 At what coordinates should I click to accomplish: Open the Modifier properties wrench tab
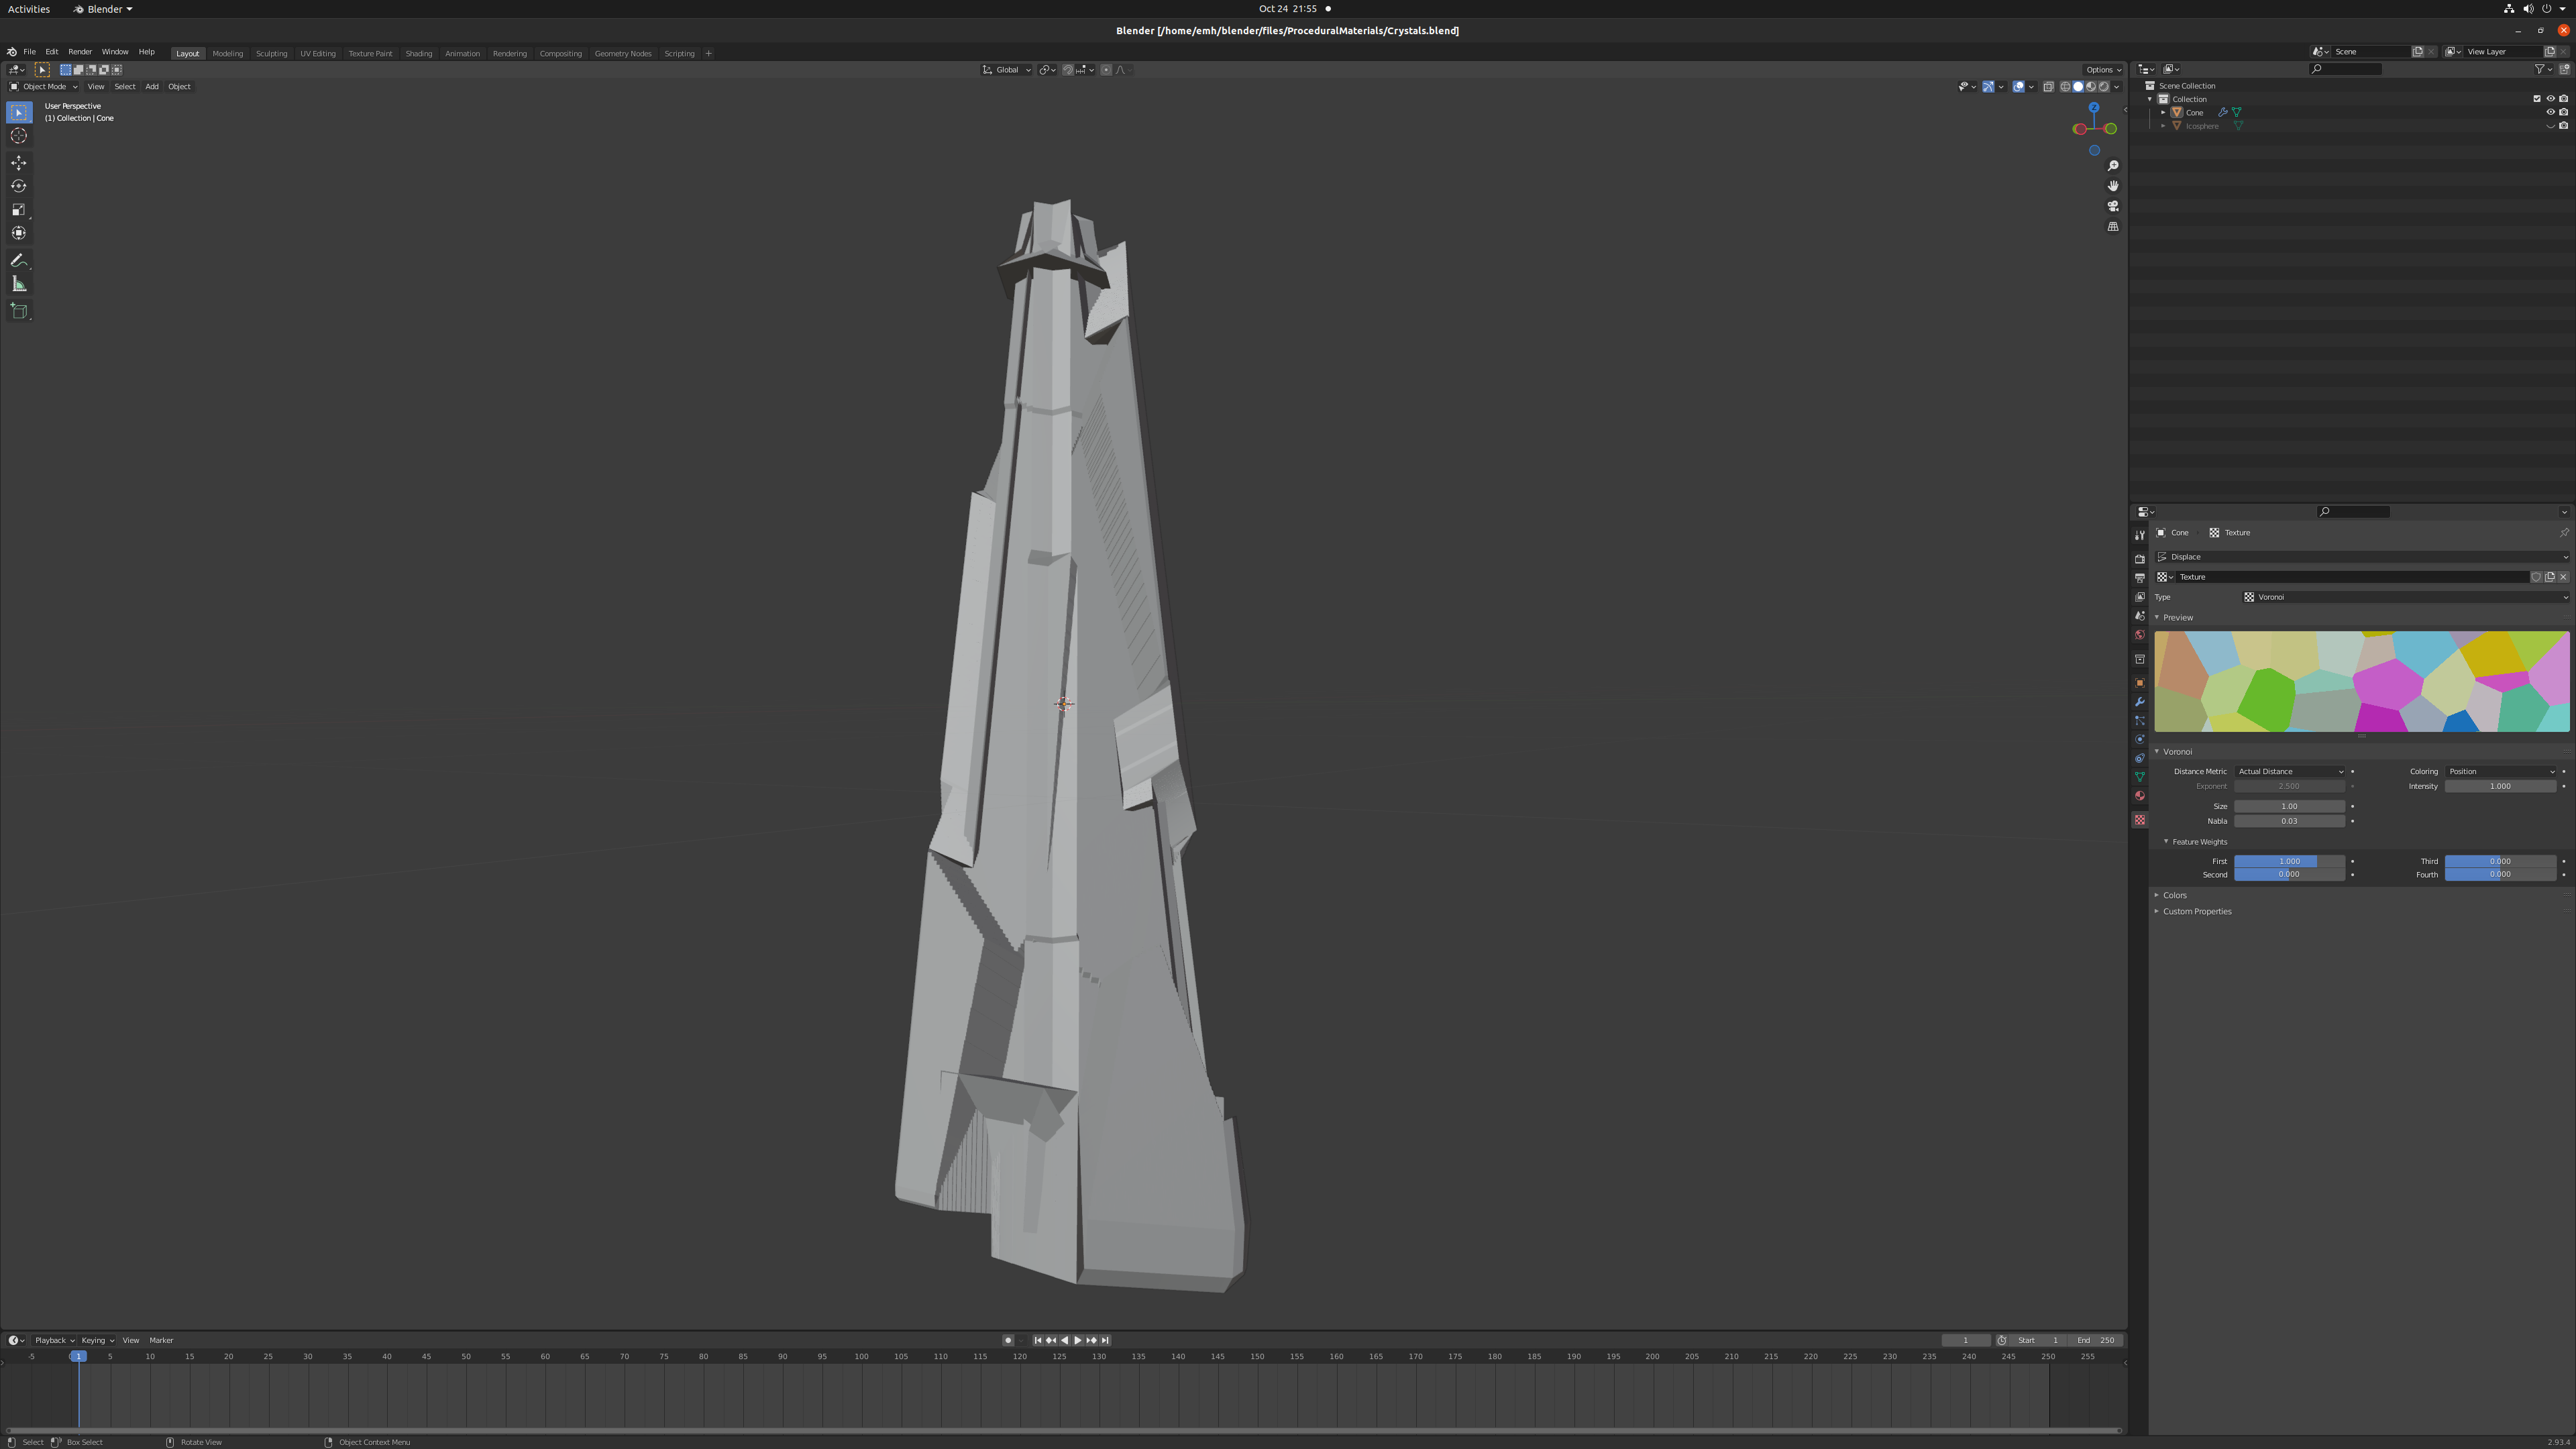point(2140,702)
